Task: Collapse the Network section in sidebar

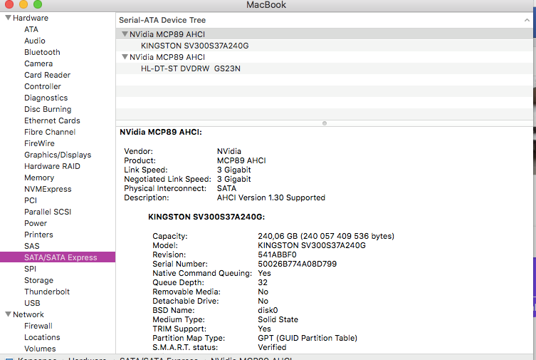Action: pos(9,314)
